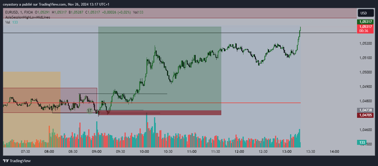This screenshot has width=378, height=166.
Task: Select the dark red 1,04705 price label
Action: click(365, 115)
